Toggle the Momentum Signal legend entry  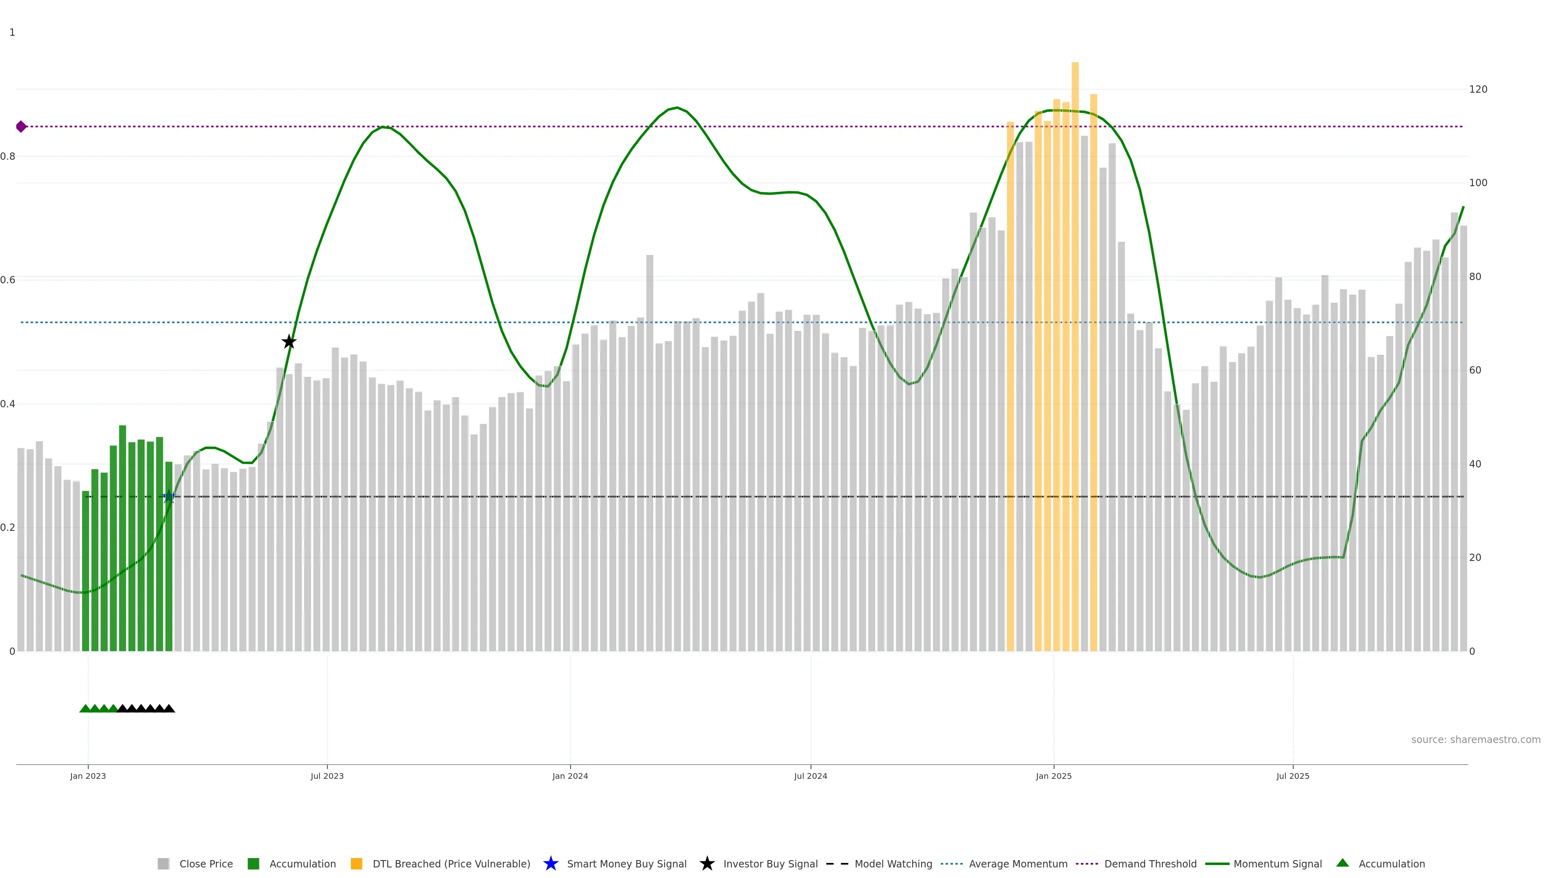tap(1277, 864)
